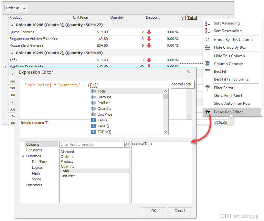264x221 pixels.
Task: Click the function icon beside TAN()
Action: pyautogui.click(x=93, y=120)
